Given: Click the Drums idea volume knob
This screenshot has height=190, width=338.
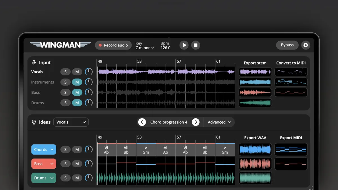Looking at the screenshot, I should tap(89, 178).
